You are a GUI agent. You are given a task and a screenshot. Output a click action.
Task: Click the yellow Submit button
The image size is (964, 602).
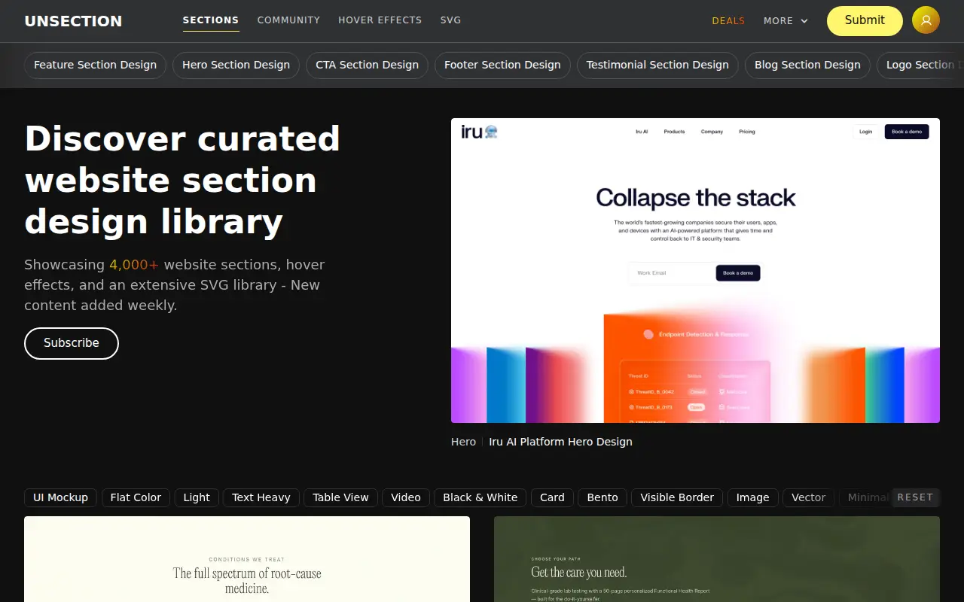point(865,21)
